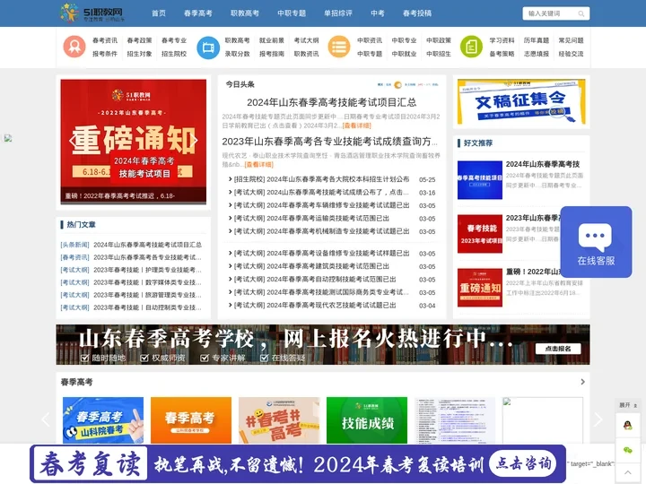
Task: Click the 文稿征集令 banner
Action: [521, 101]
